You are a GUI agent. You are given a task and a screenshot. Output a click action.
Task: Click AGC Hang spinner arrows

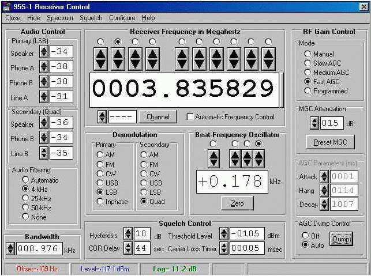click(x=324, y=191)
